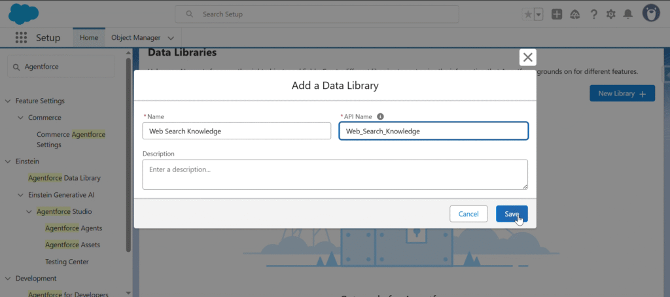
Task: Click the Cancel button
Action: pyautogui.click(x=468, y=214)
